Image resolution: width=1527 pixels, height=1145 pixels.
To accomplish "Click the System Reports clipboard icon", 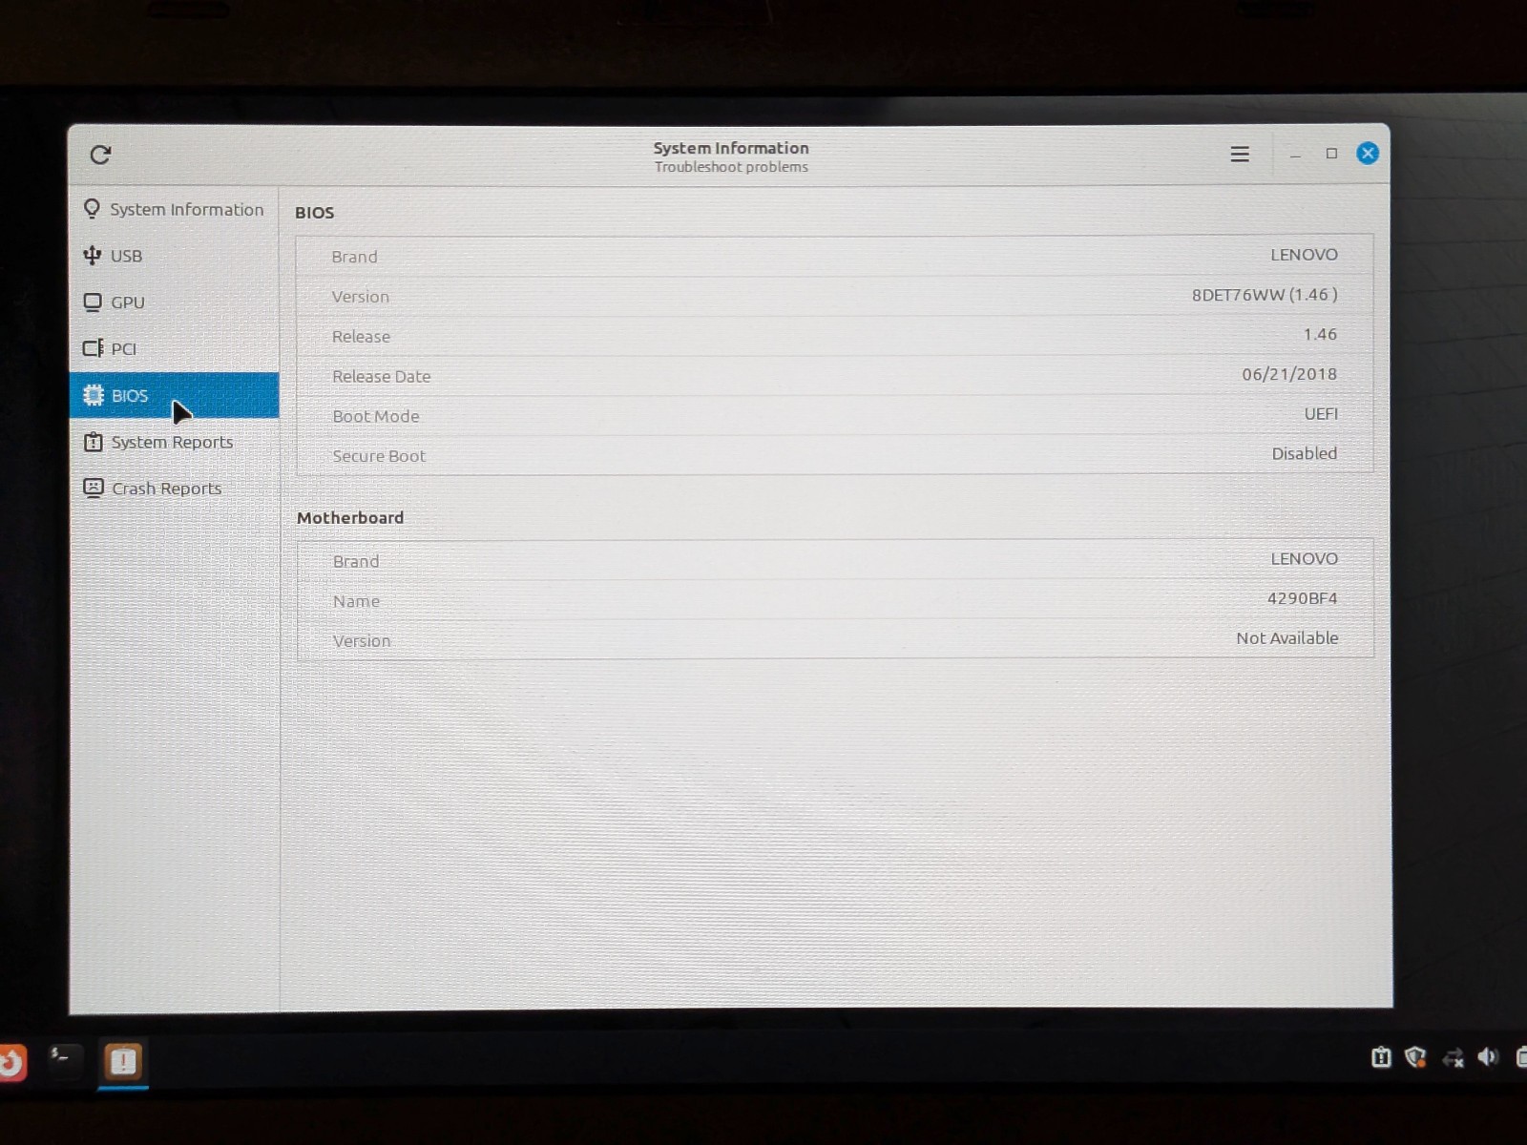I will pyautogui.click(x=93, y=442).
